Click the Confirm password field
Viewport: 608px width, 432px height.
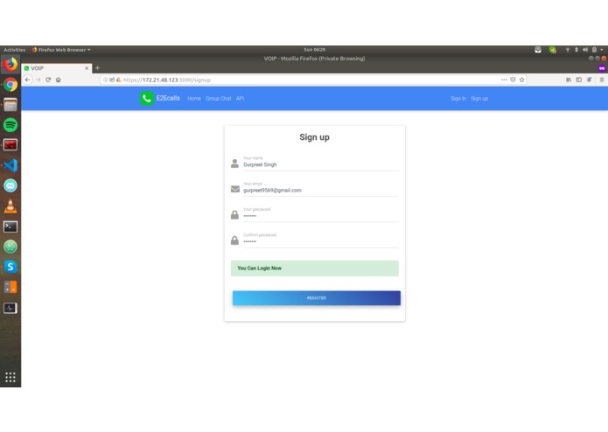[x=321, y=241]
